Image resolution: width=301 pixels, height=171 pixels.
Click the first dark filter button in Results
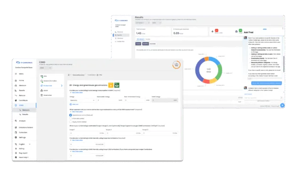pyautogui.click(x=138, y=44)
